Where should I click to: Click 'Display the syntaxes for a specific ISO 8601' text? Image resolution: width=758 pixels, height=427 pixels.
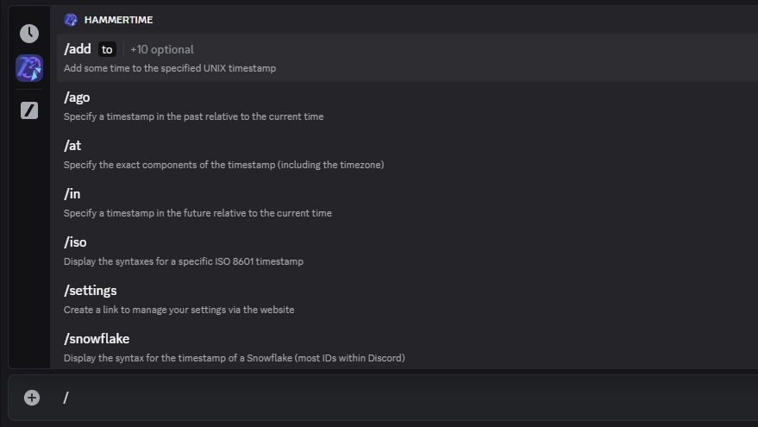184,261
